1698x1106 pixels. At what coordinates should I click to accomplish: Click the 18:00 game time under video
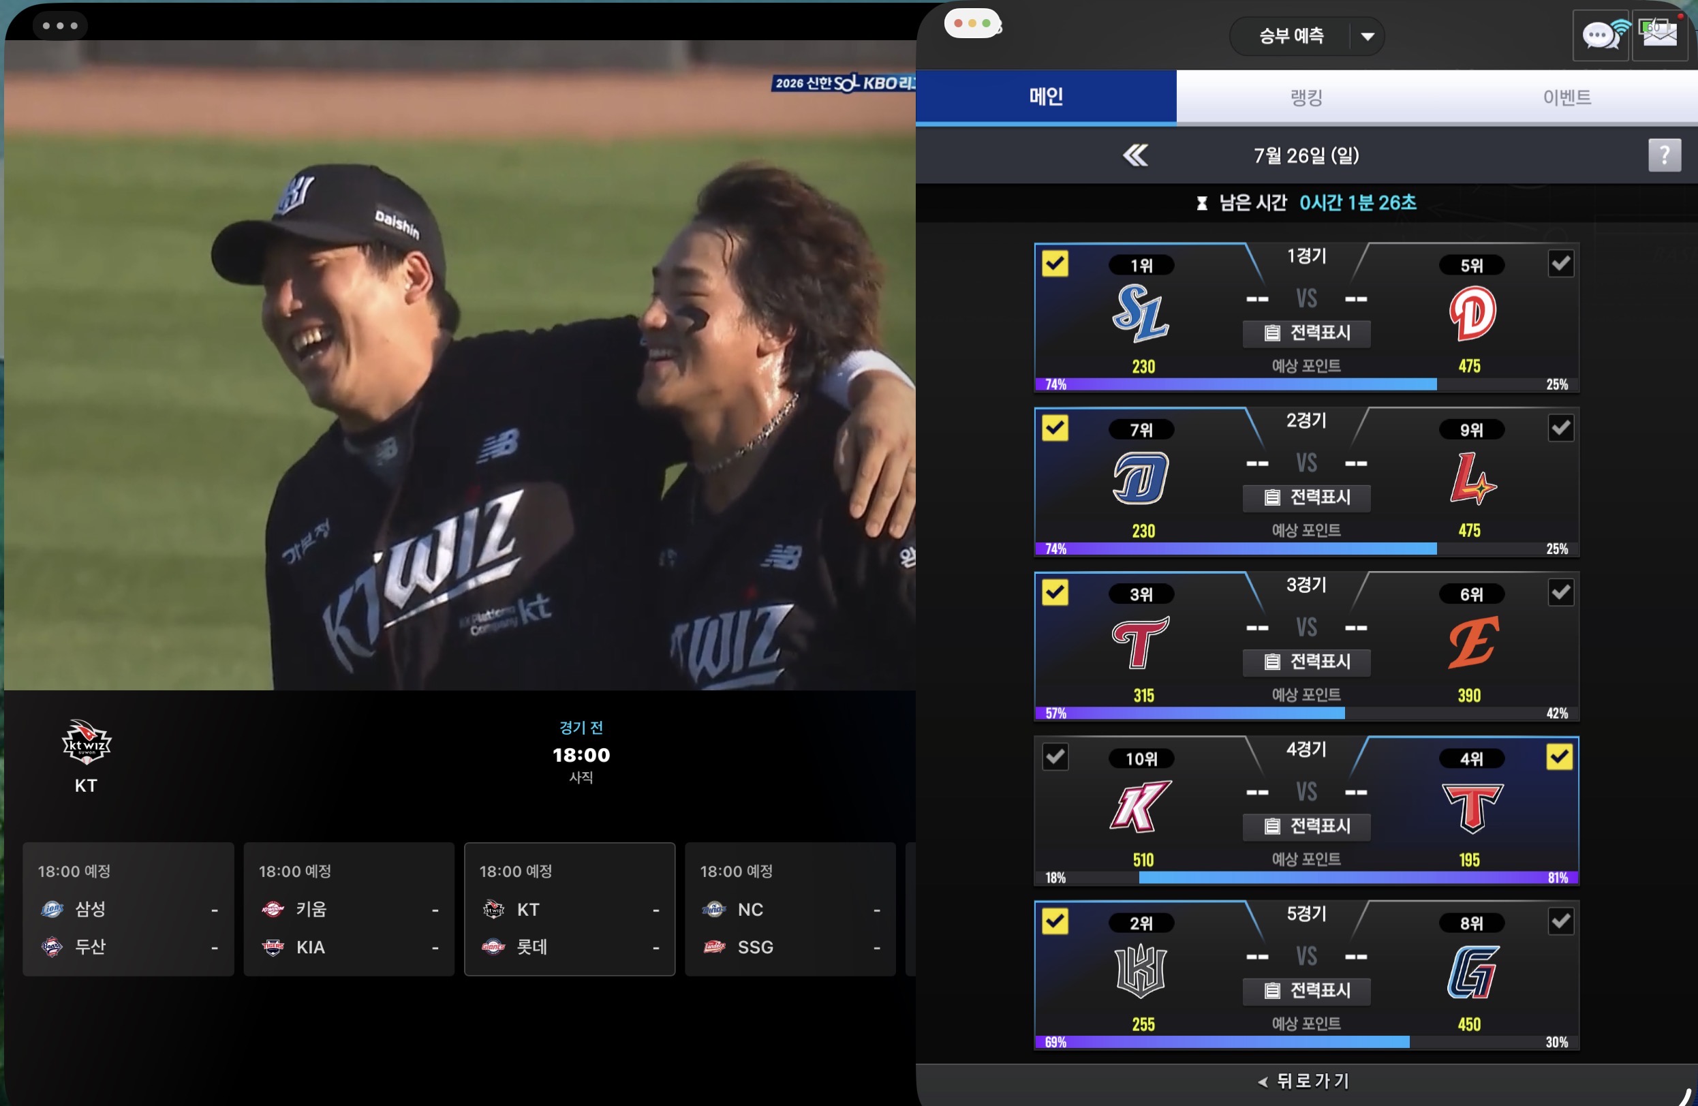point(581,755)
